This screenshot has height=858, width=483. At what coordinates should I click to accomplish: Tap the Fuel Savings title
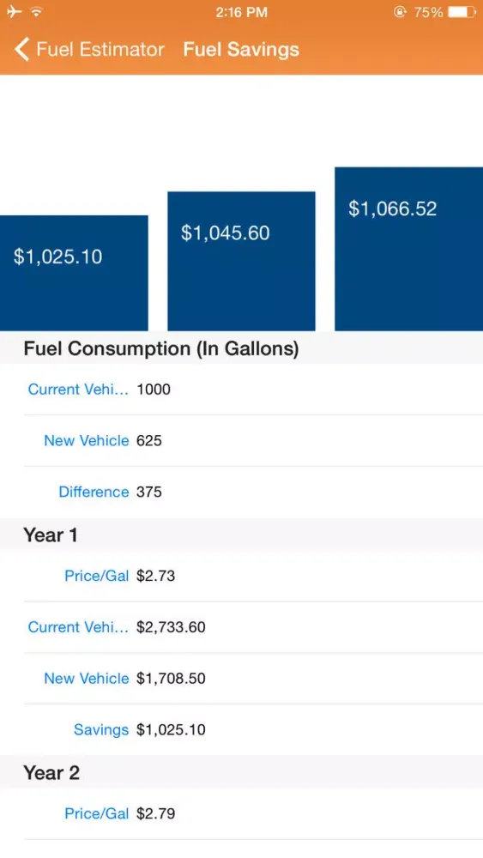[241, 50]
